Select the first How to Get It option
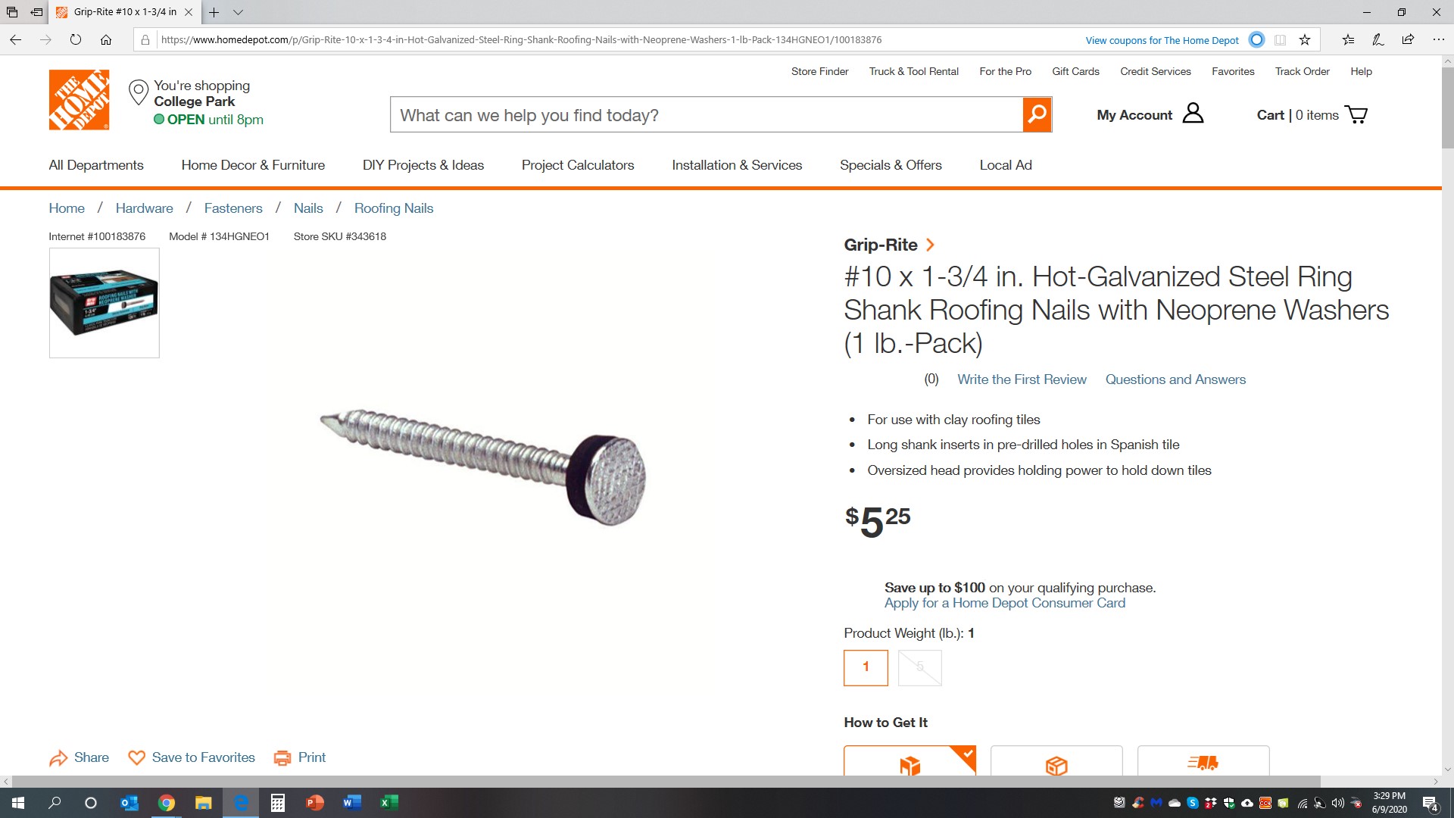This screenshot has width=1454, height=818. tap(910, 760)
